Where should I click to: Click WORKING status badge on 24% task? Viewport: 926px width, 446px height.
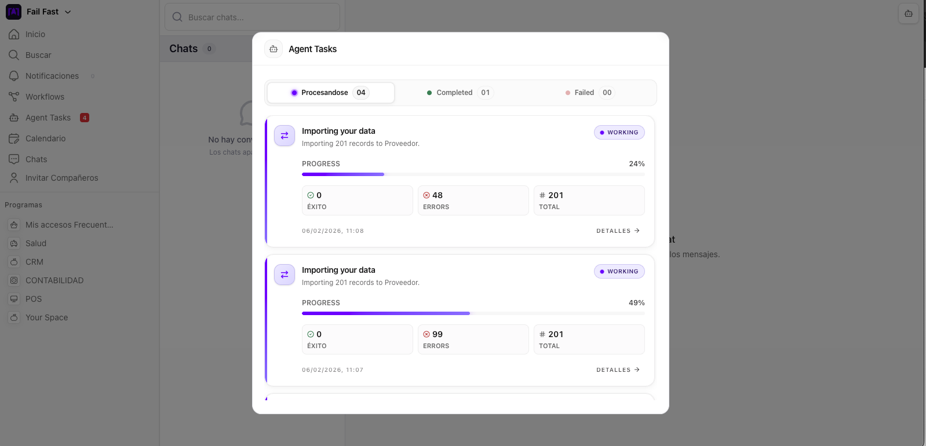(619, 133)
